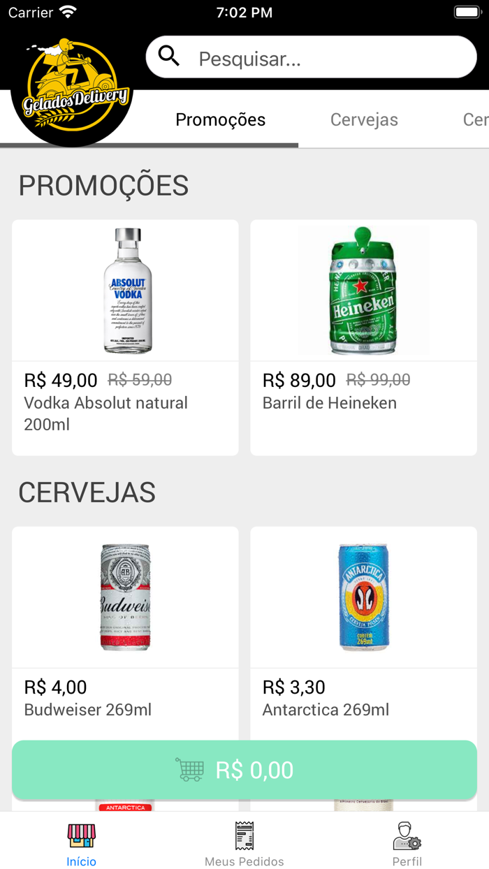Select the Promoções tab
Viewport: 489px width, 869px height.
[220, 119]
